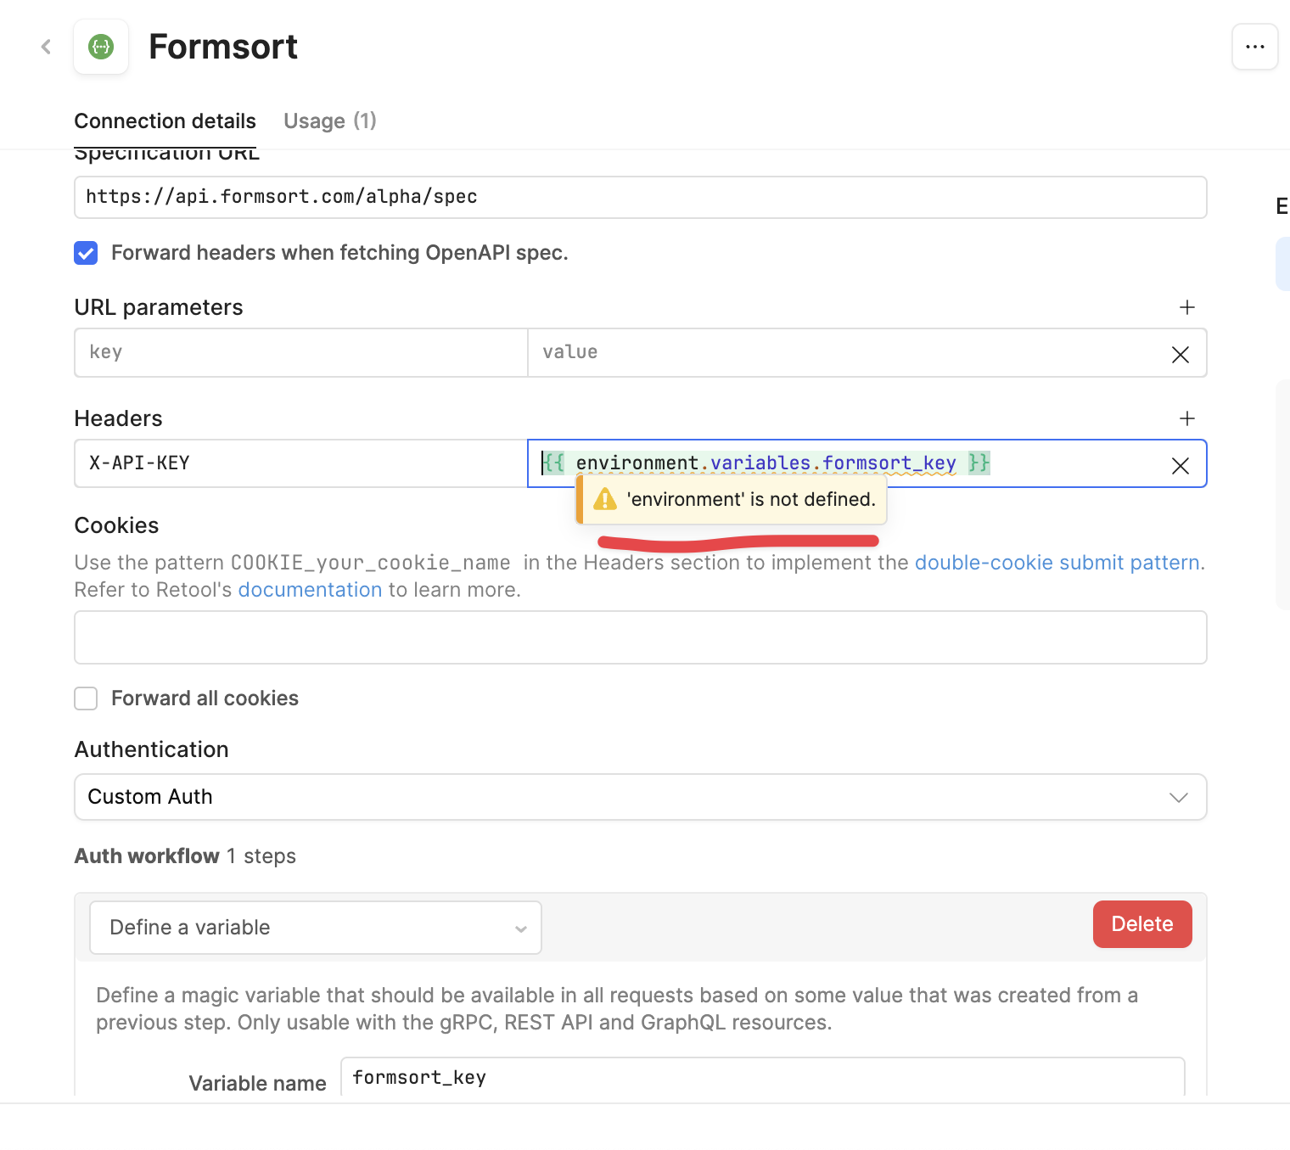This screenshot has width=1290, height=1150.
Task: Click the X-API-KEY header key field
Action: click(x=300, y=463)
